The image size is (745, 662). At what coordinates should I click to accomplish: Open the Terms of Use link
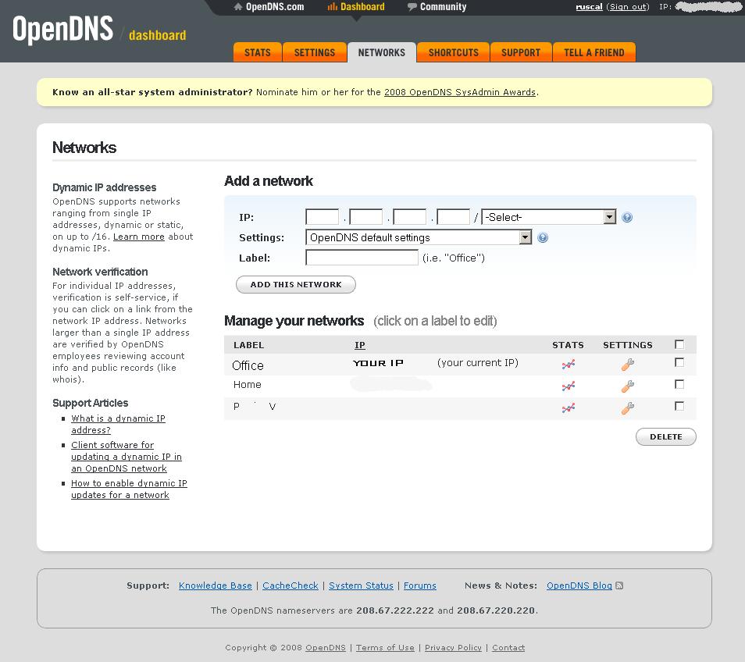pos(385,648)
